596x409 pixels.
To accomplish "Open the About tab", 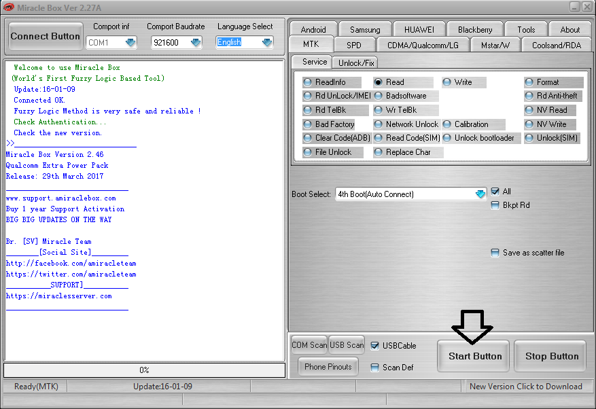I will pos(569,29).
